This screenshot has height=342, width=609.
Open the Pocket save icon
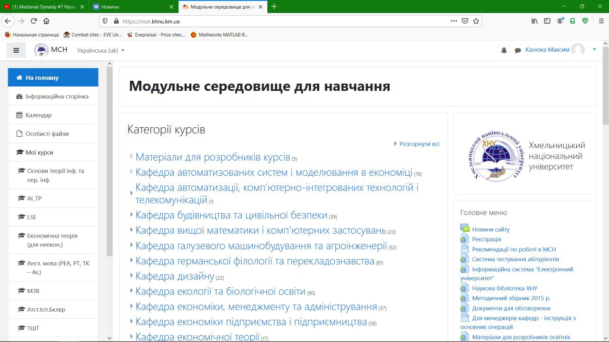pos(465,21)
